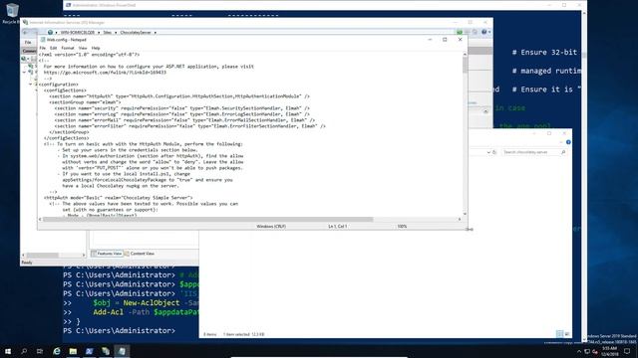
Task: Click the IIS Manager back navigation arrow
Action: [x=25, y=32]
